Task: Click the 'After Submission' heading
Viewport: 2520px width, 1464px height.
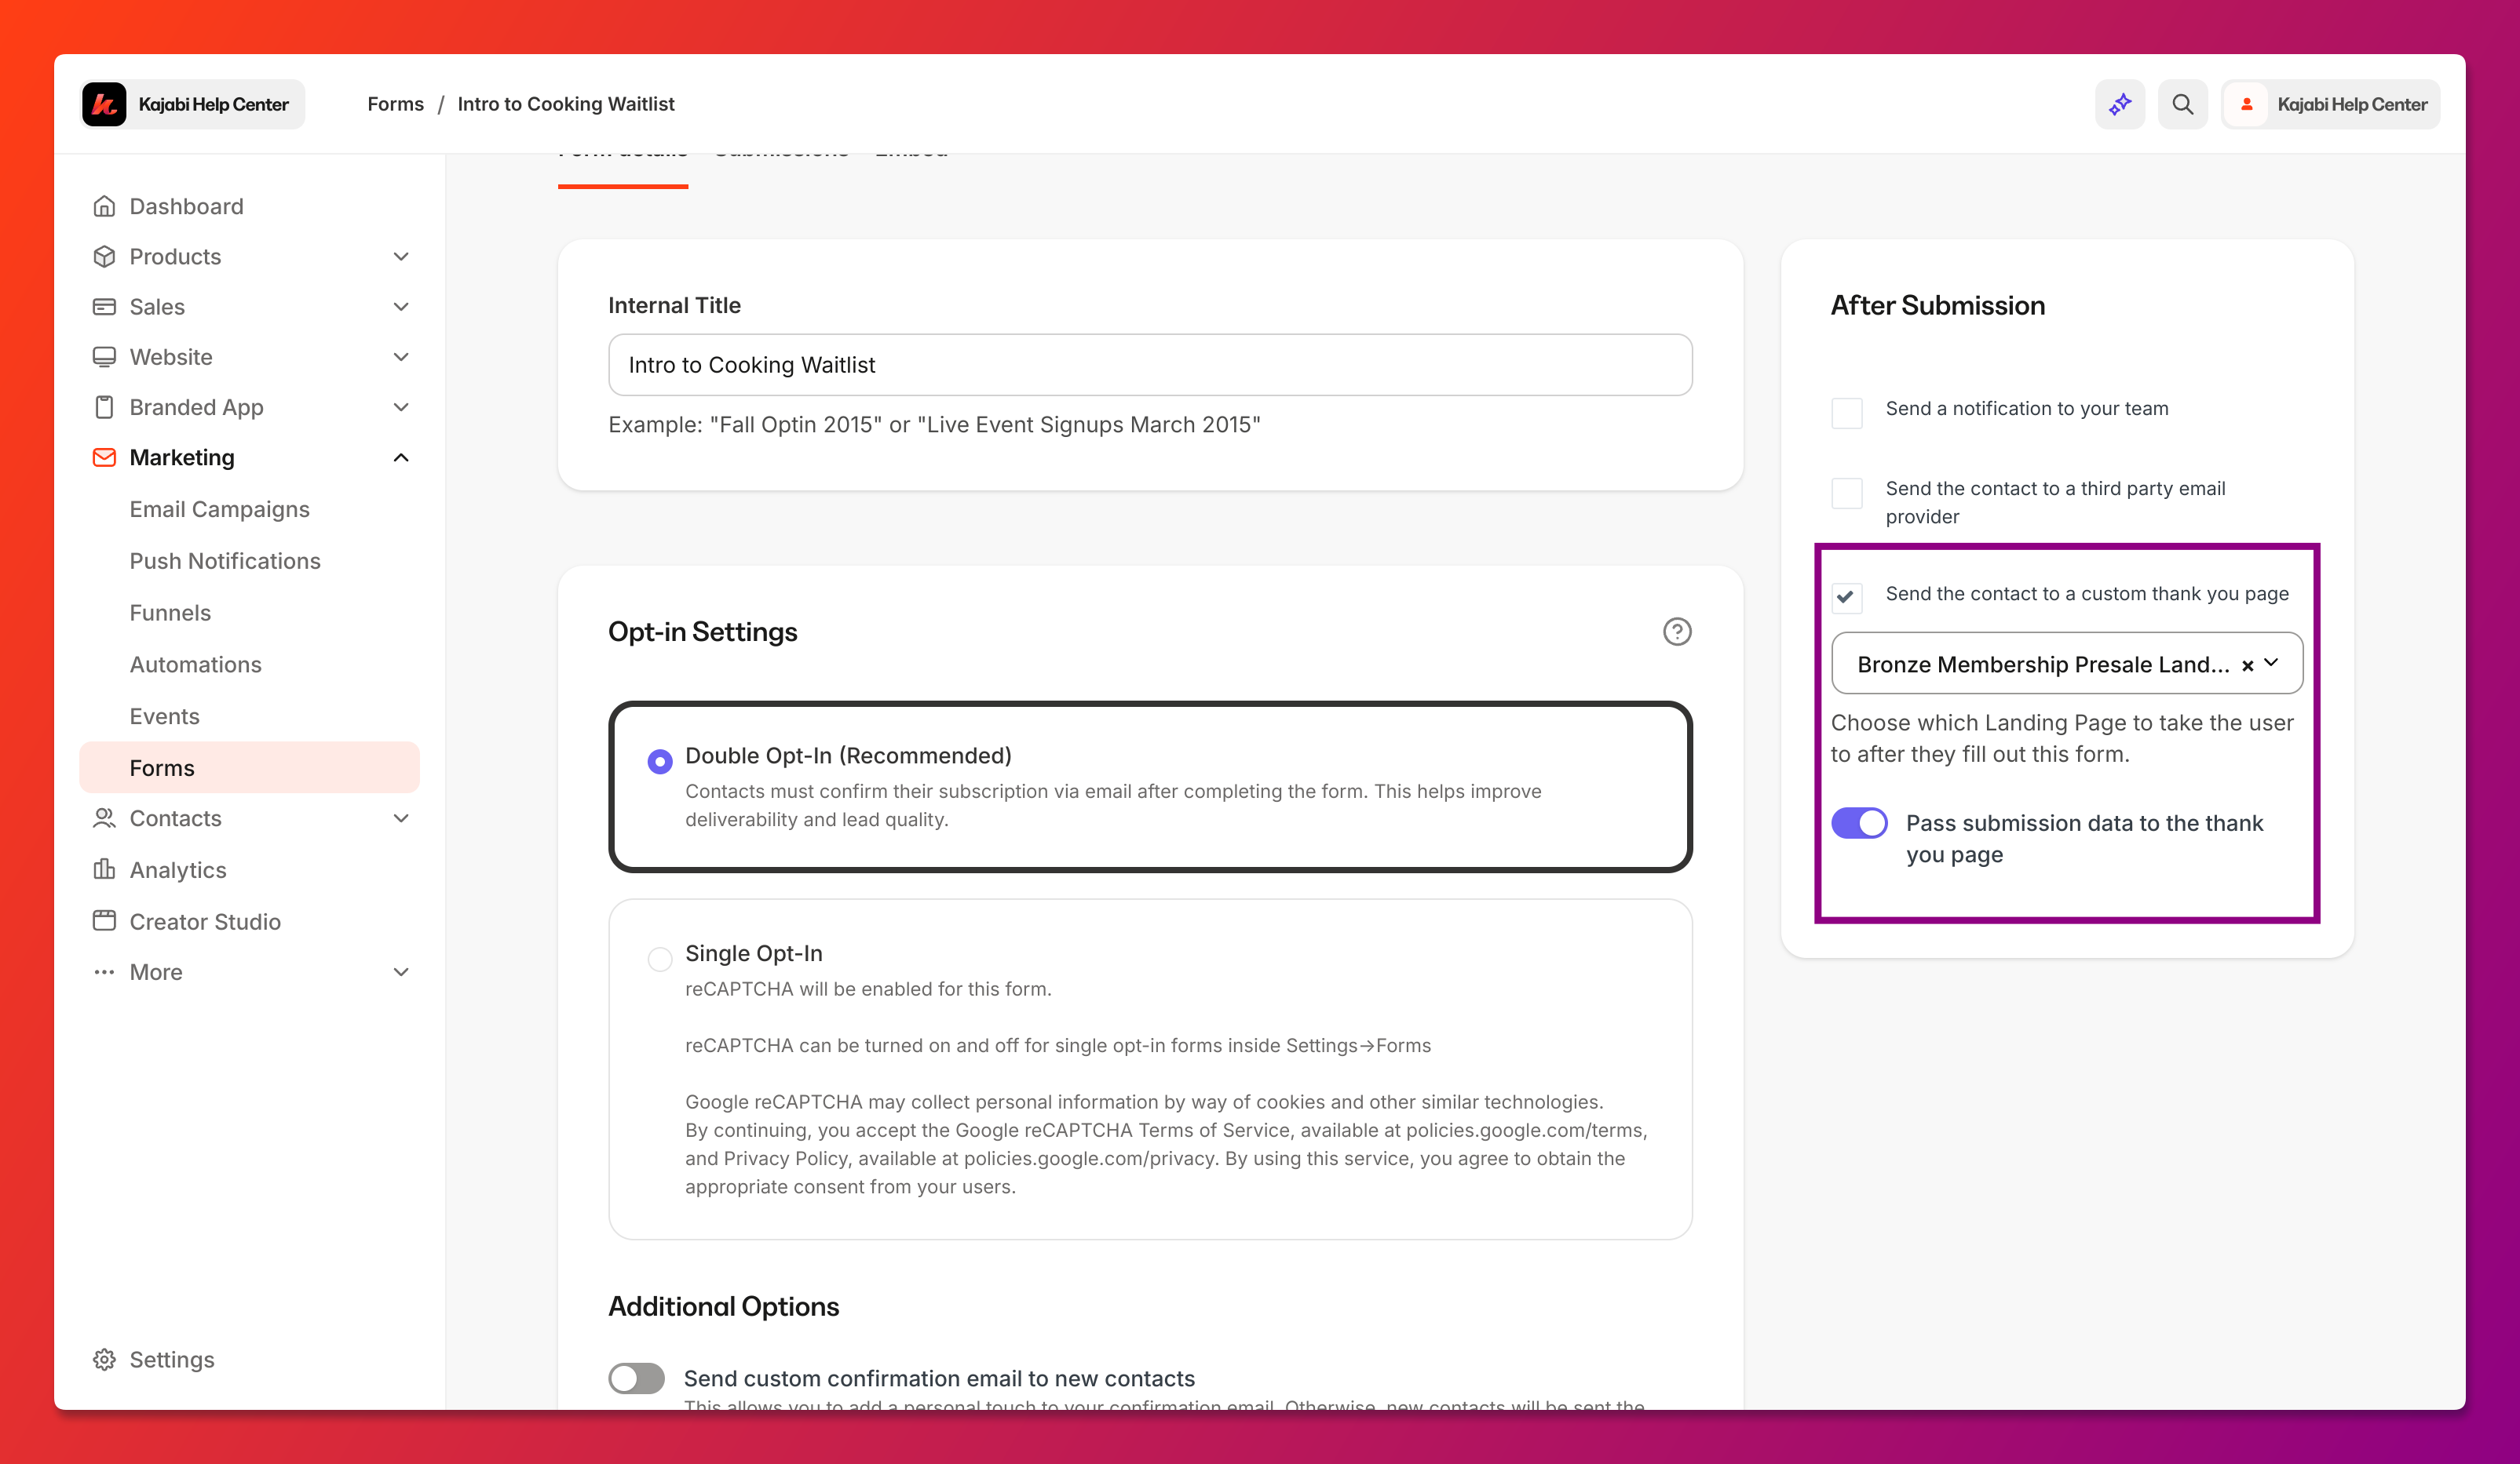Action: [1937, 304]
